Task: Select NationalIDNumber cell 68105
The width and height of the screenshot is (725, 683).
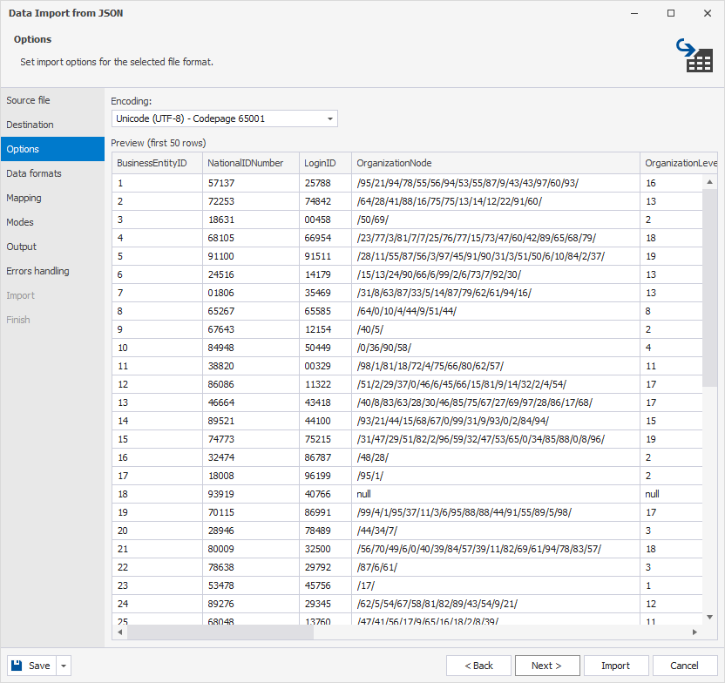Action: pos(251,238)
